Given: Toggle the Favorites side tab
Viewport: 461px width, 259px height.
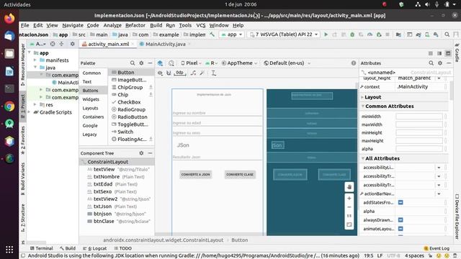Looking at the screenshot, I should tap(23, 140).
